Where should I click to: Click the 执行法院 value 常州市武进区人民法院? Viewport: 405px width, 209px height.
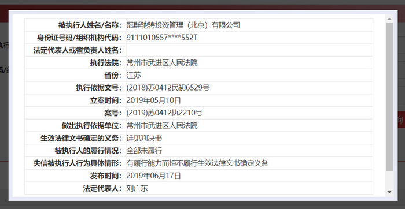tap(162, 62)
